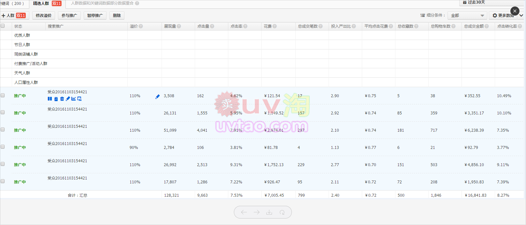Click the ¥1,752.13 spend cell
The width and height of the screenshot is (526, 225).
coord(274,165)
